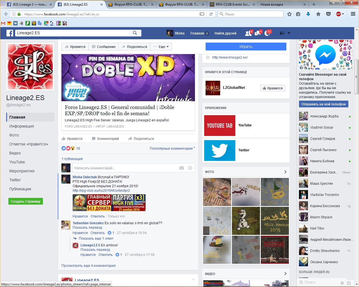Select Информация in the left sidebar
Viewport: 359px width, 287px height.
(22, 126)
